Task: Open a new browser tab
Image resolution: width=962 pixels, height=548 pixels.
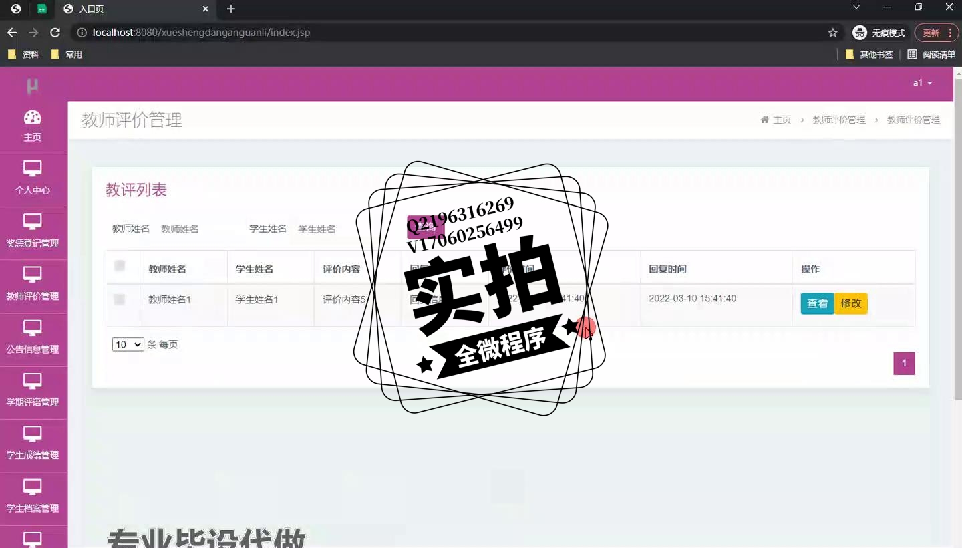Action: (x=231, y=9)
